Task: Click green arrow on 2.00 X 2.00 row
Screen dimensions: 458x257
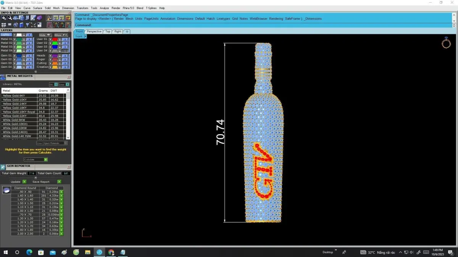Action: tap(61, 234)
